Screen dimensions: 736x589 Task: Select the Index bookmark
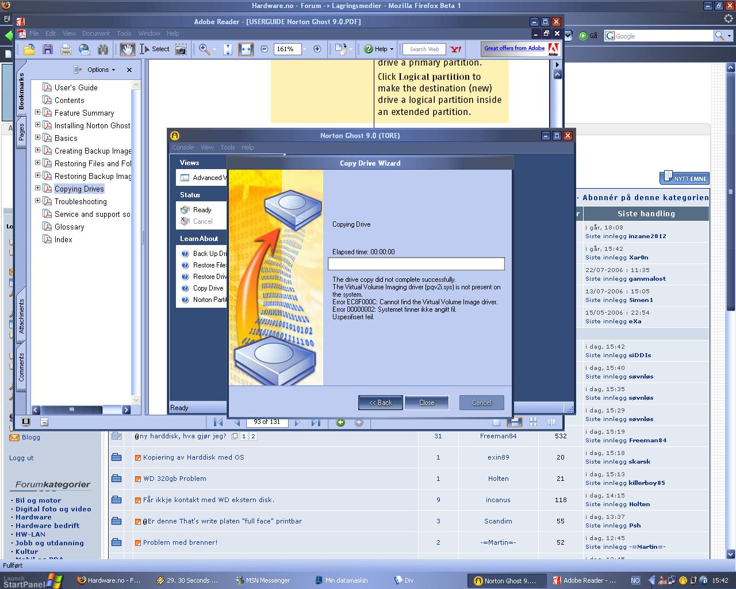coord(63,239)
